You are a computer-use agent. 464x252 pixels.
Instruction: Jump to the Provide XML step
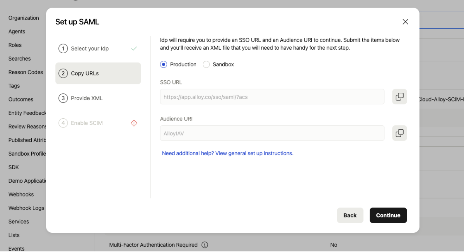pos(98,98)
